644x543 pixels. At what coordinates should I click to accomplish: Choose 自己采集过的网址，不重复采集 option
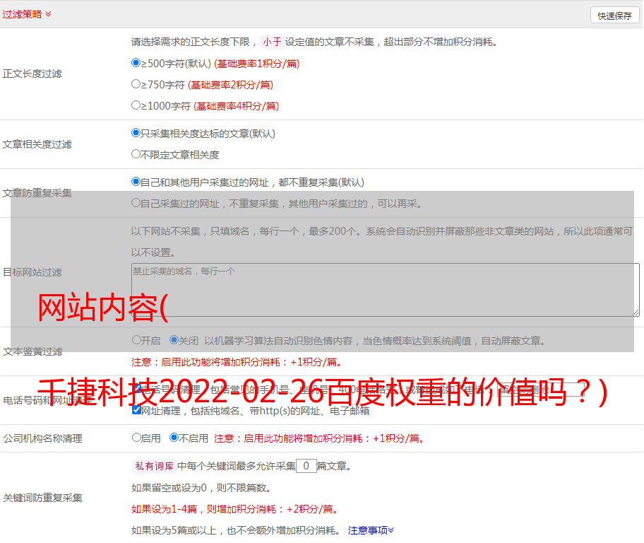point(136,203)
